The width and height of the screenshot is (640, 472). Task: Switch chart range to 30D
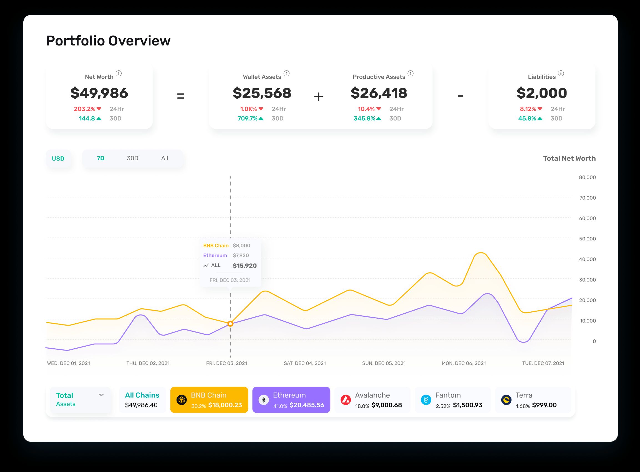pyautogui.click(x=132, y=158)
